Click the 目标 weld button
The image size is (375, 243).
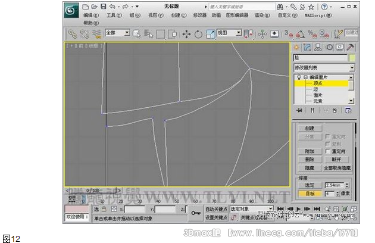pyautogui.click(x=310, y=194)
